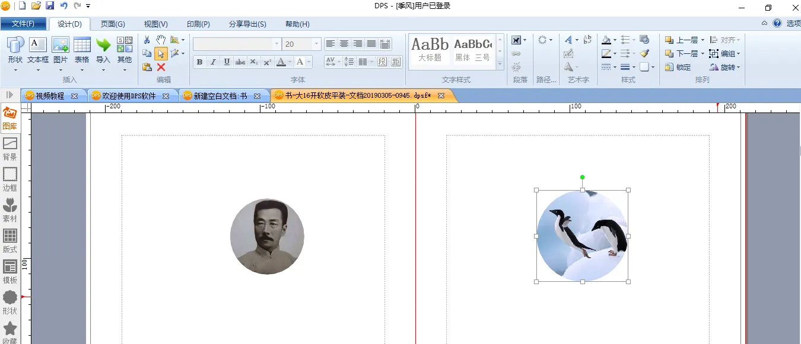Image resolution: width=801 pixels, height=344 pixels.
Task: Toggle bold text formatting
Action: [x=199, y=62]
